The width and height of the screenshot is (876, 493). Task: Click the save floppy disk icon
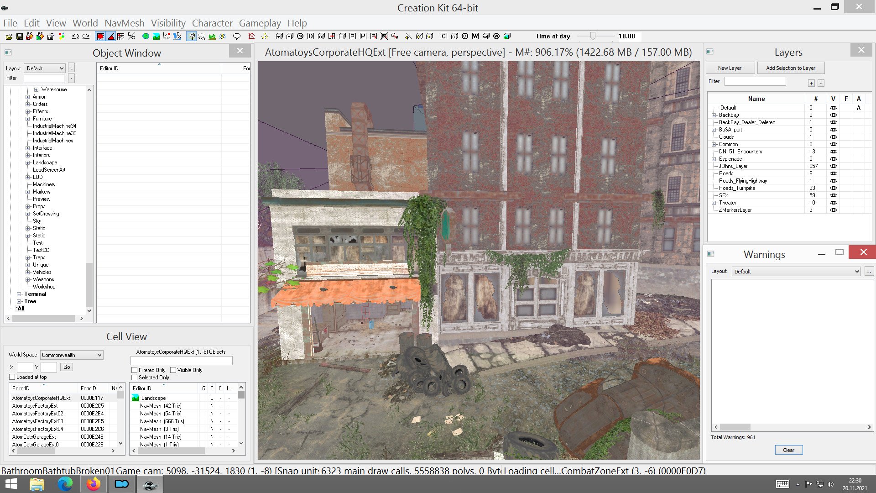point(20,36)
